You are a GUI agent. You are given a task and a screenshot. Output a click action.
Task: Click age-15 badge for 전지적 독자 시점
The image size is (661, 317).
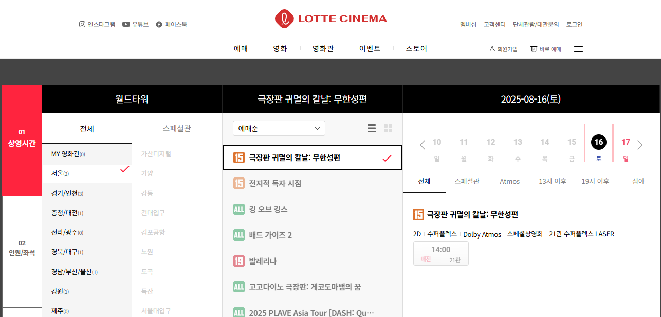[x=239, y=183]
